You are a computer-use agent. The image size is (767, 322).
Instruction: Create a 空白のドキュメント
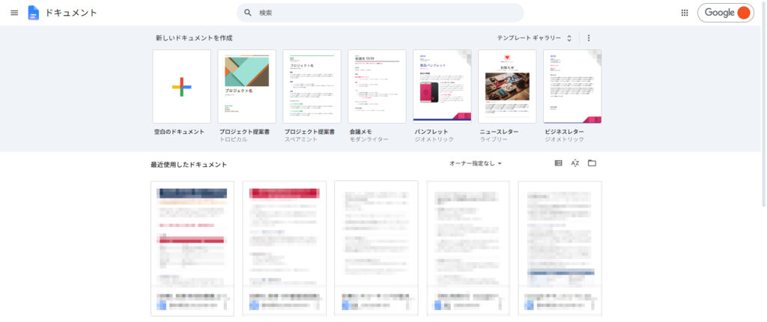pyautogui.click(x=181, y=87)
